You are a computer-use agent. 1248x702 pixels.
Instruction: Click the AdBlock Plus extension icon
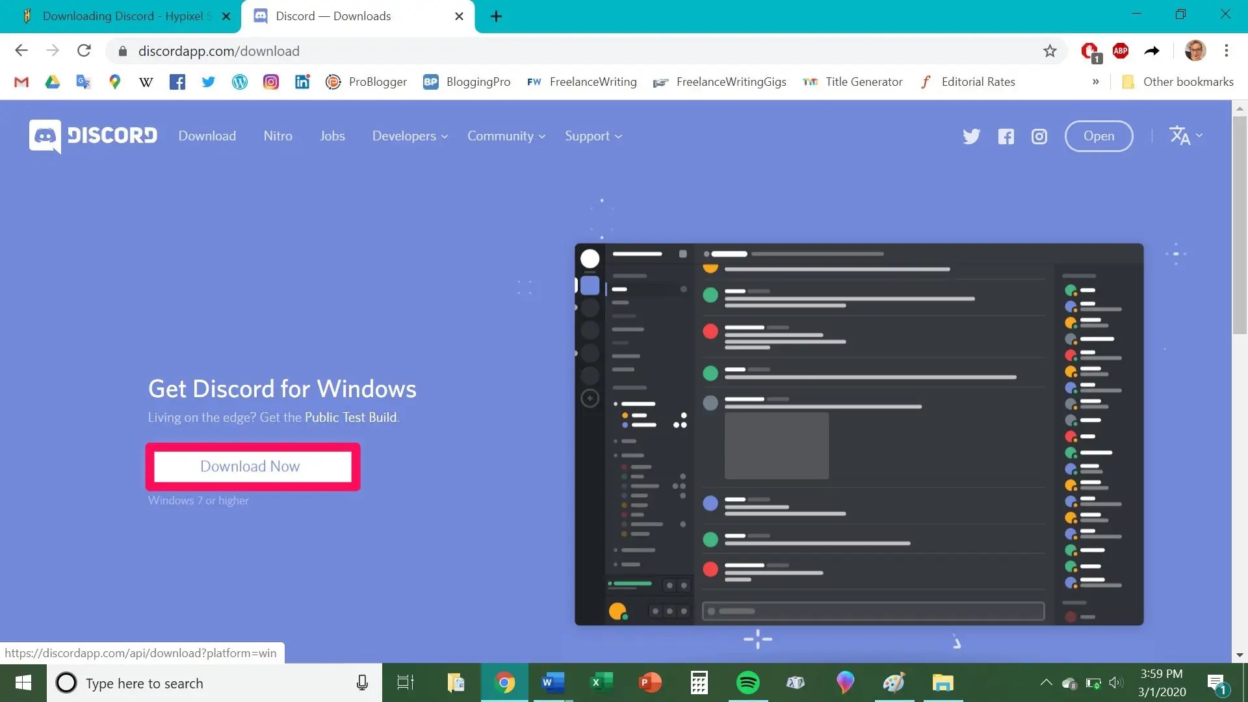tap(1121, 51)
